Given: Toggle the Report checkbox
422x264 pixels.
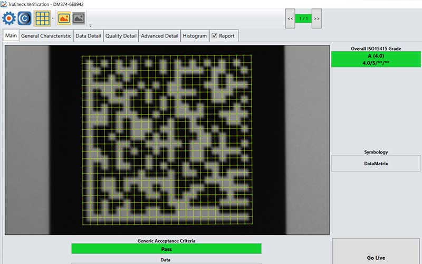Looking at the screenshot, I should (215, 35).
